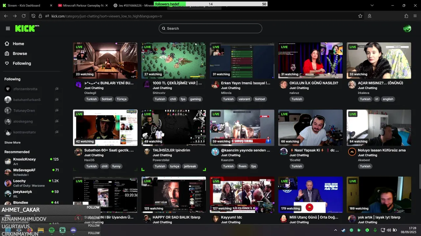Click the Powerzbilal channel avatar
Viewport: 421px width, 236px height.
tap(147, 152)
